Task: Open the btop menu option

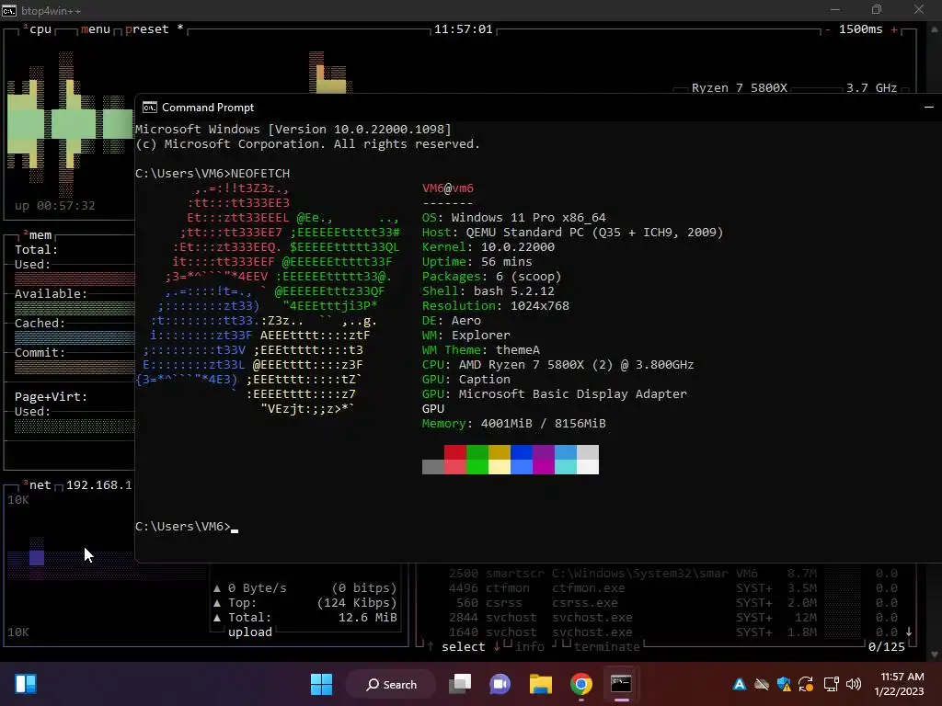Action: (x=96, y=28)
